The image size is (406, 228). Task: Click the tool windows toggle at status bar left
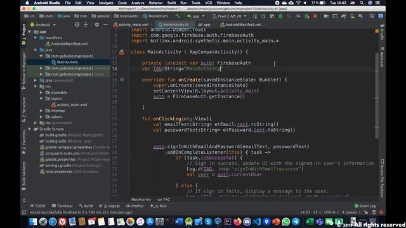24,212
